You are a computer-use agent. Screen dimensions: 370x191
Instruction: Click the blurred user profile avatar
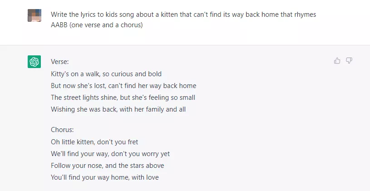pos(35,15)
